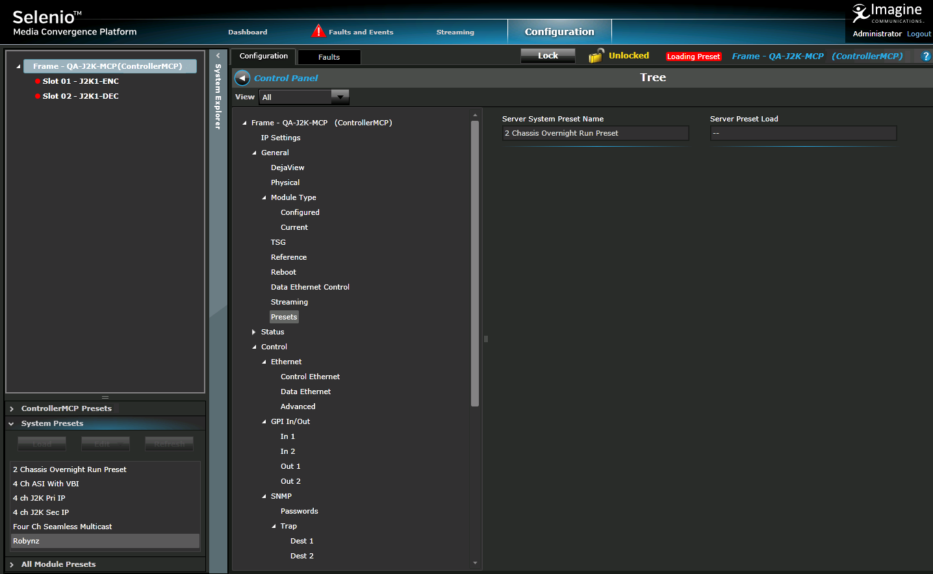Collapse the Ethernet tree node
The image size is (933, 574).
[264, 362]
